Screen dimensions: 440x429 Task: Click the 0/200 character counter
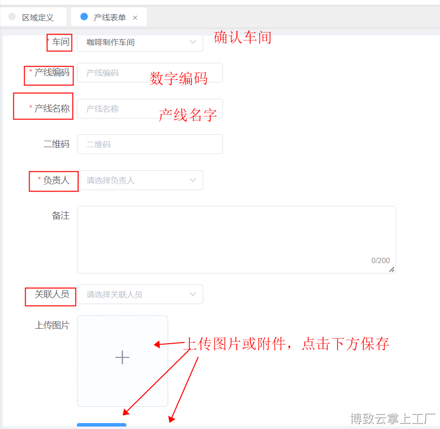pyautogui.click(x=380, y=261)
